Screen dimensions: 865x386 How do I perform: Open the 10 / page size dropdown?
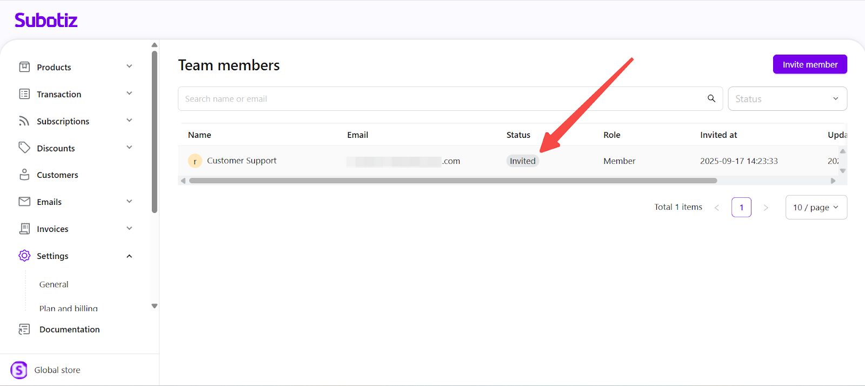816,208
